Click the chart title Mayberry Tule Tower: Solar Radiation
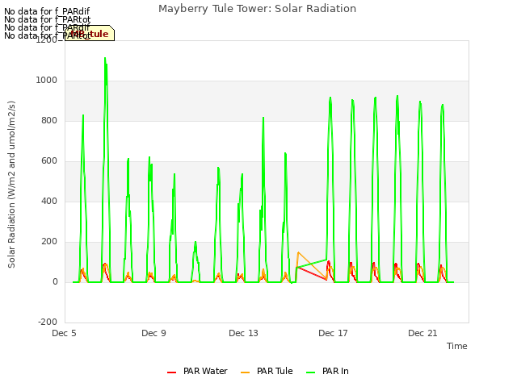517x387 pixels. [257, 9]
